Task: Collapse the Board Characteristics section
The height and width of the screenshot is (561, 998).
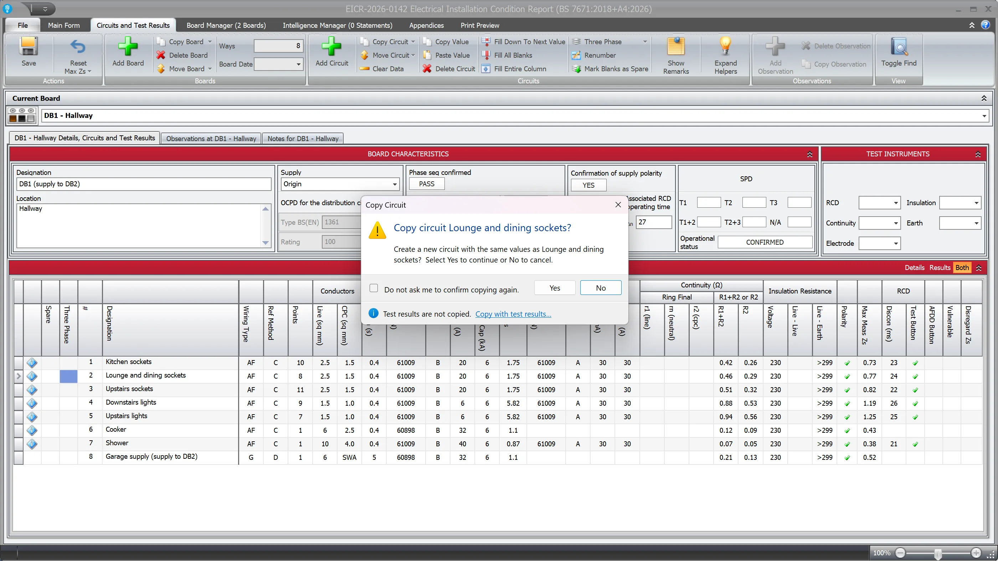Action: click(809, 154)
